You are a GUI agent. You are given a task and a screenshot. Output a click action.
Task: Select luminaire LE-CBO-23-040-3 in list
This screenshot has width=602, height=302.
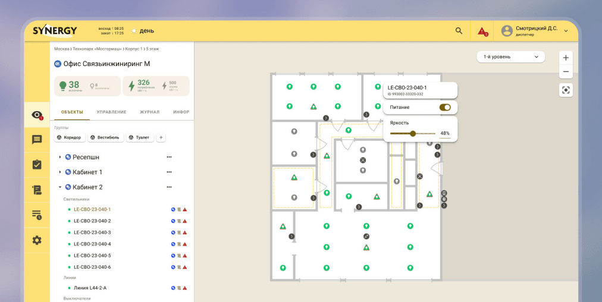[92, 232]
